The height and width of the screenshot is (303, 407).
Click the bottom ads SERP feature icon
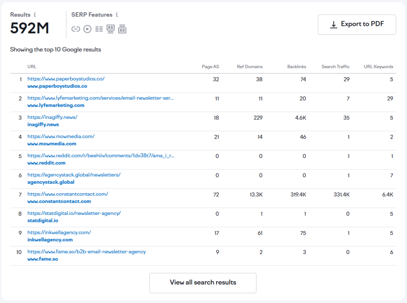pos(122,29)
